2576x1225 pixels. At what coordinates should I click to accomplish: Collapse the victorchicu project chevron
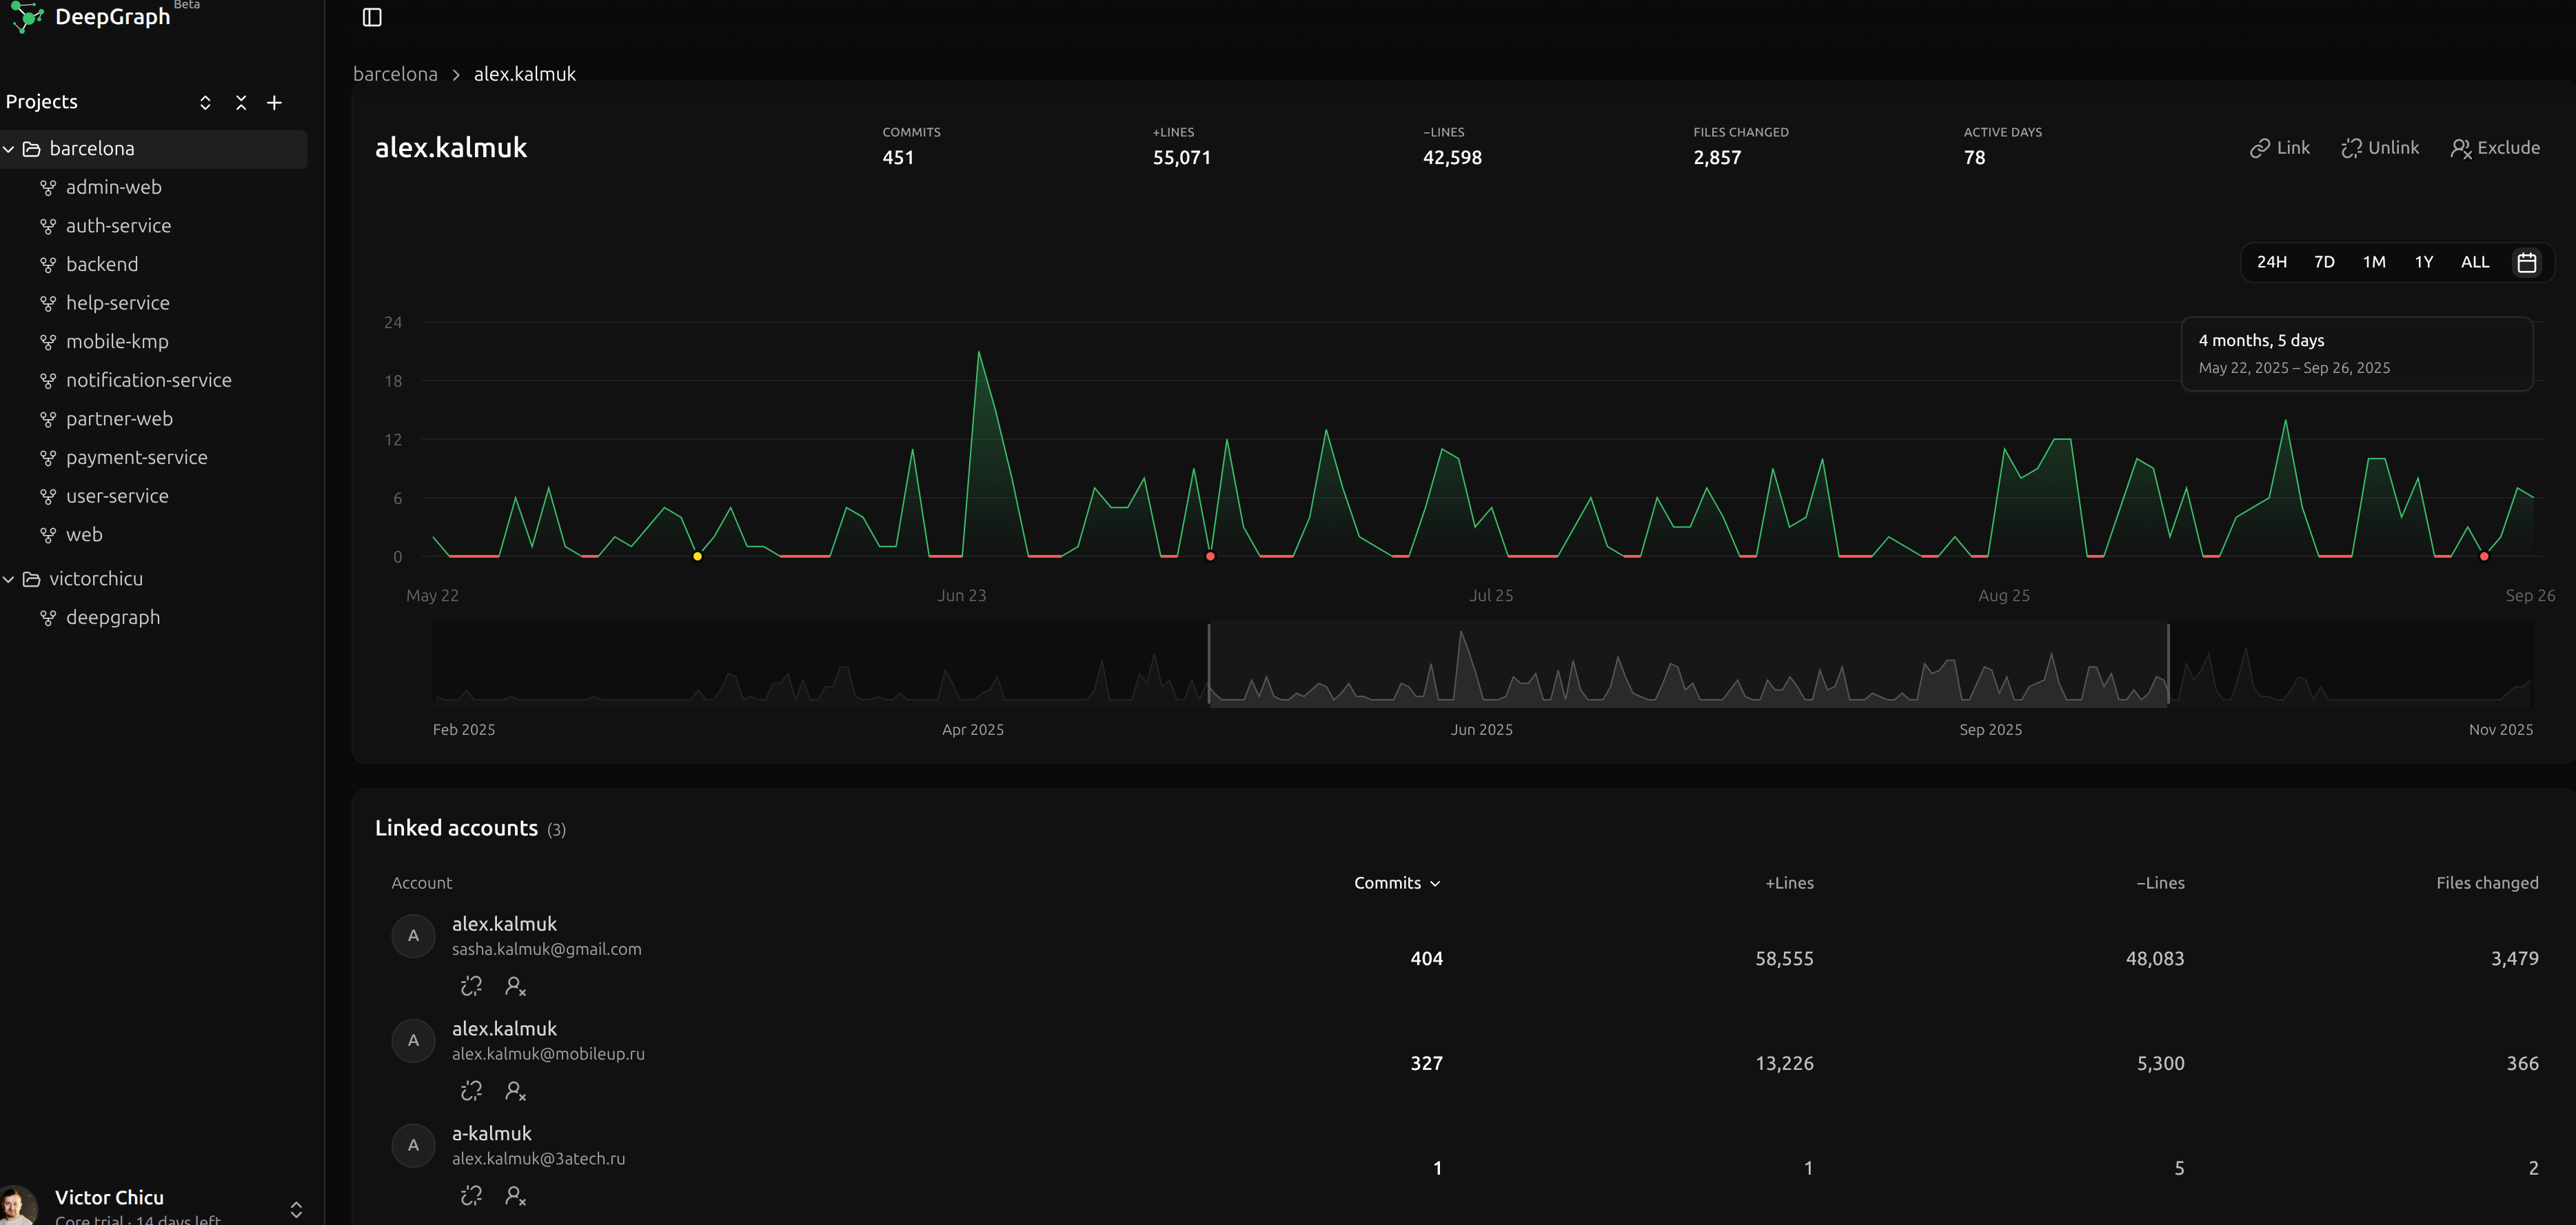pos(9,579)
